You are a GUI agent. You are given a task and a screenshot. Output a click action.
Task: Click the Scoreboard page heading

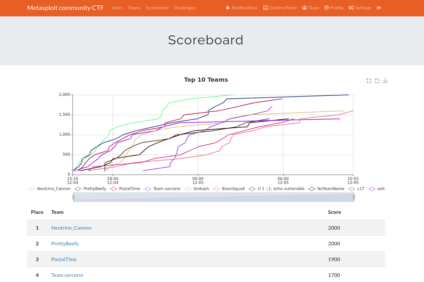206,40
